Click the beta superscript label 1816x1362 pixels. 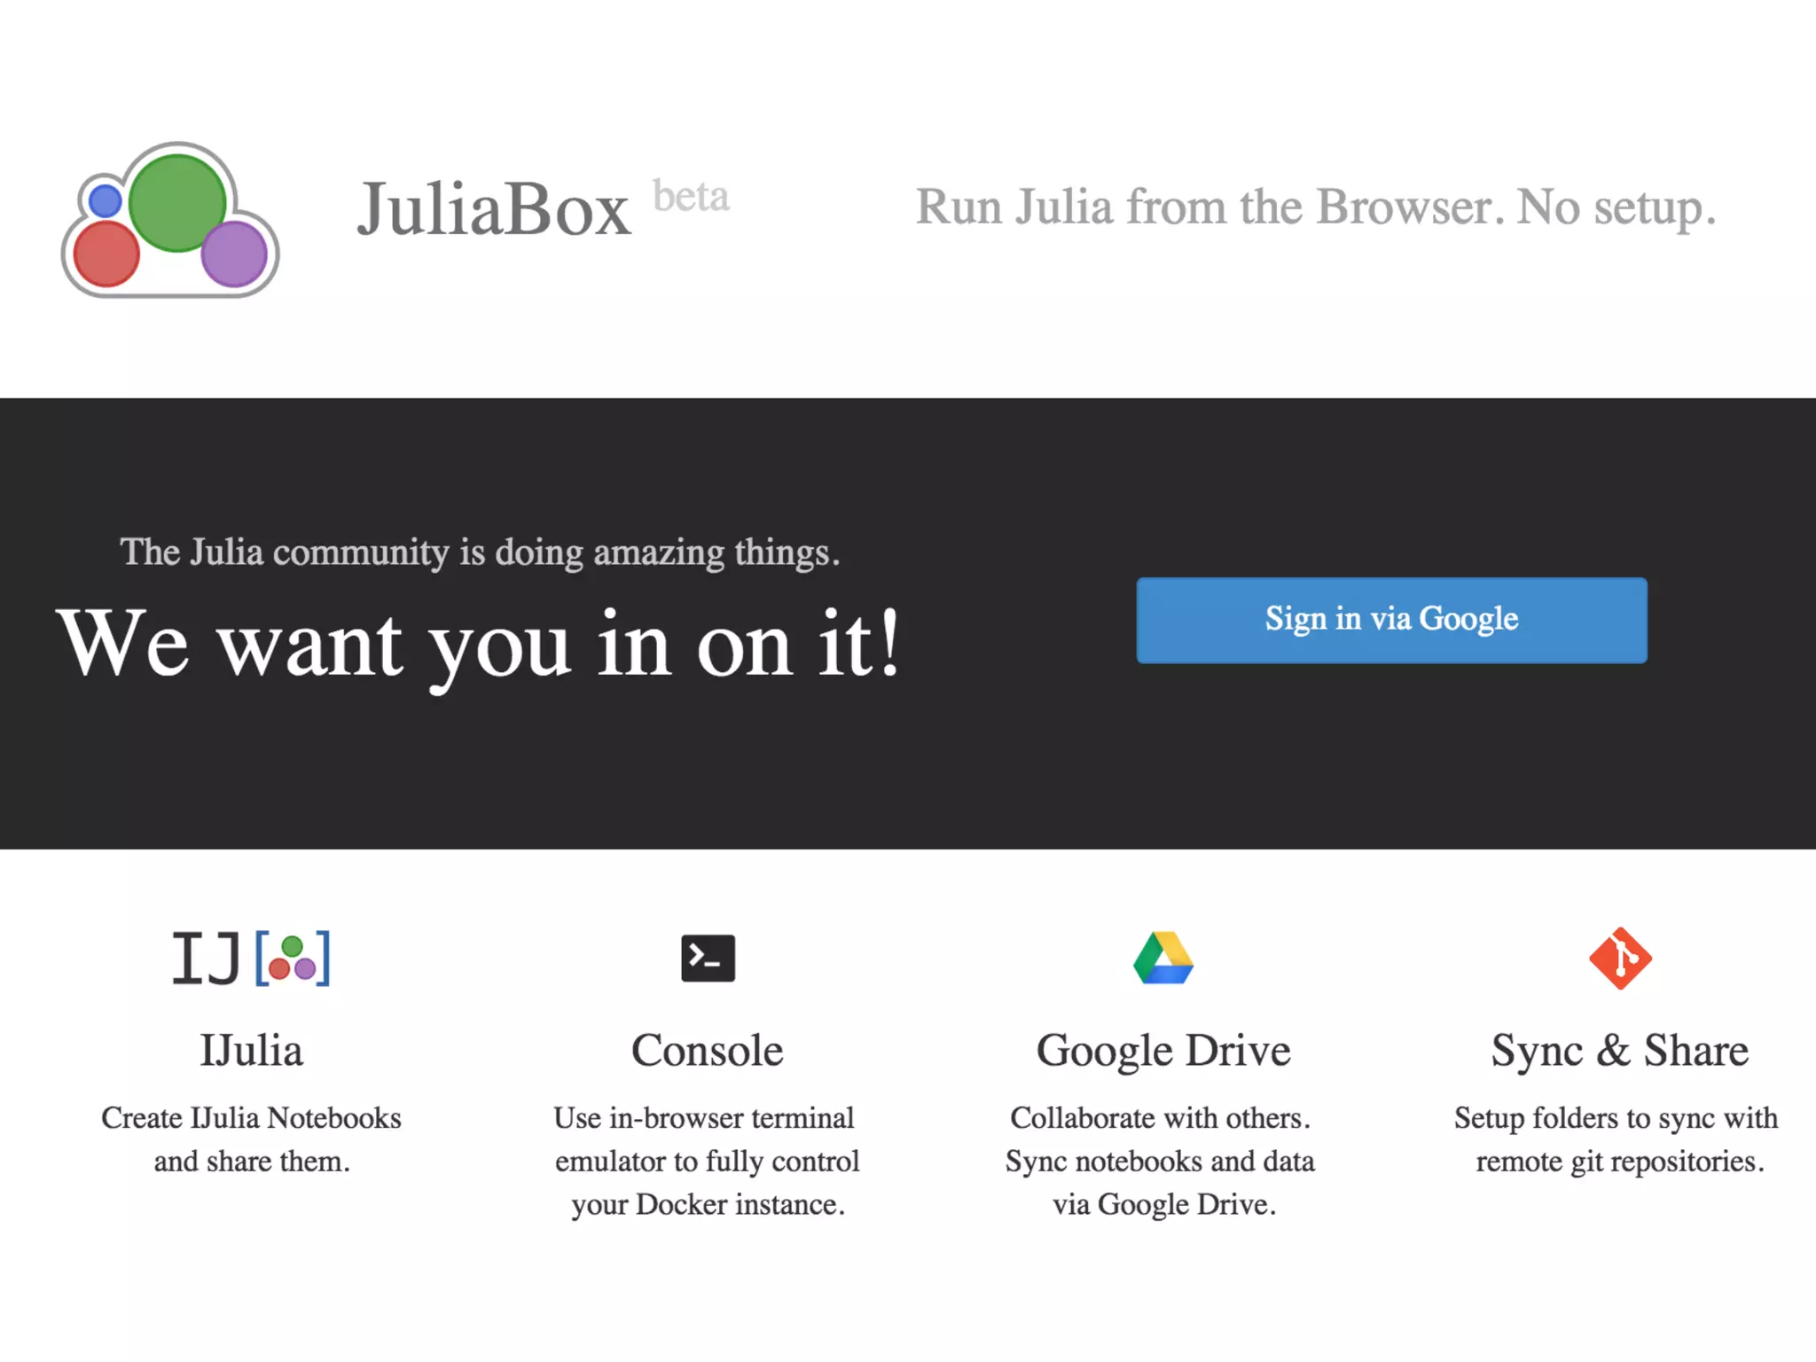point(691,197)
